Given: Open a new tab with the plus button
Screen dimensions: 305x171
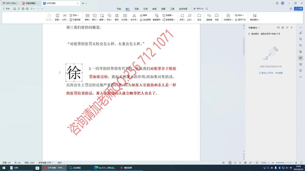Looking at the screenshot, I should [83, 3].
